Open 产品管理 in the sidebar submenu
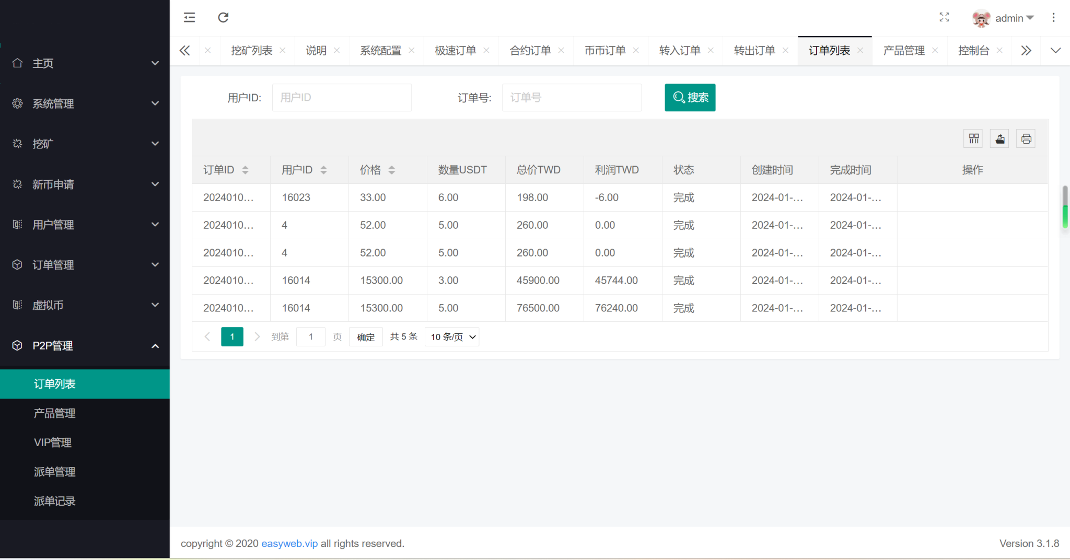Screen dimensions: 1070x560 55,413
